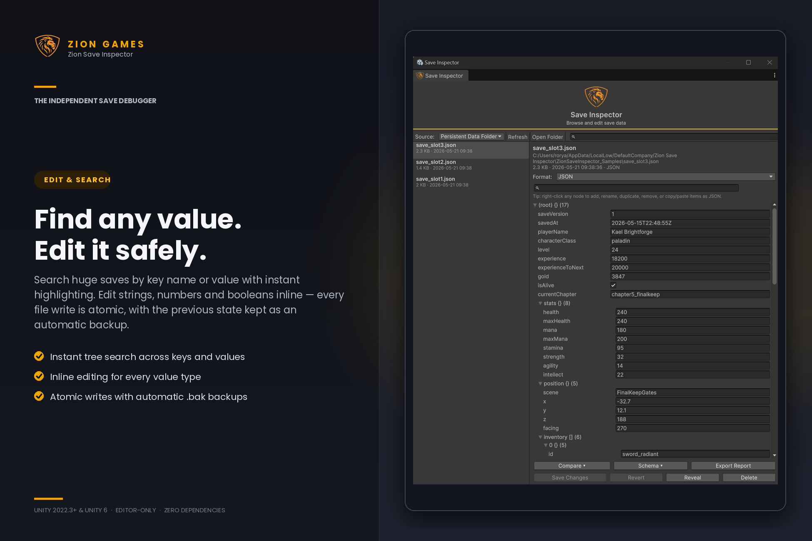Click the Save Inspector lion header logo
The image size is (812, 541).
[x=596, y=97]
